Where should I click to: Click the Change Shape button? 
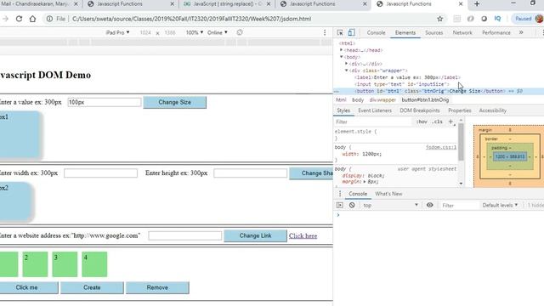pyautogui.click(x=311, y=173)
